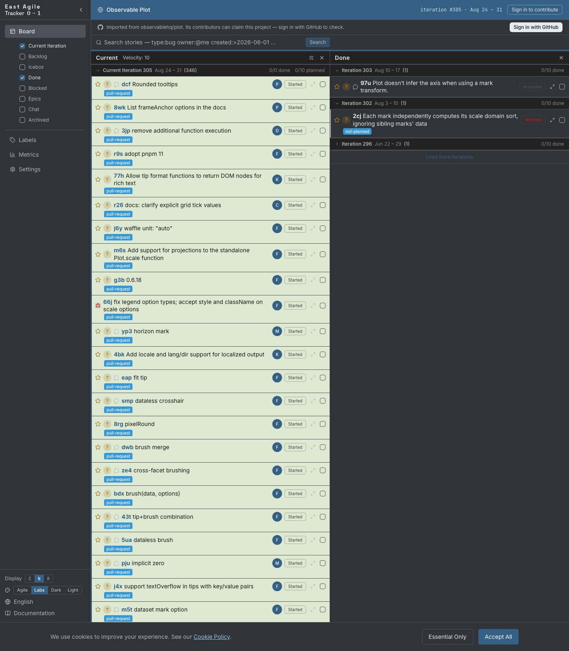Star the 97u story in Done
The height and width of the screenshot is (651, 569).
[337, 87]
